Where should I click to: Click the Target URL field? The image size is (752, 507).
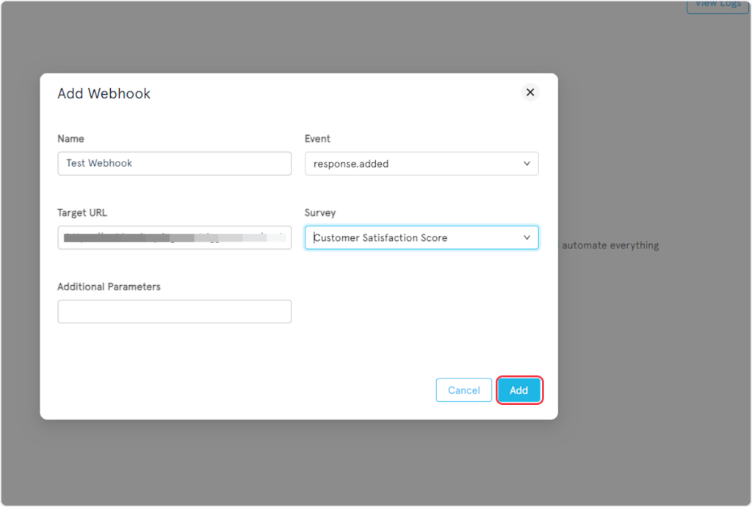pos(174,237)
